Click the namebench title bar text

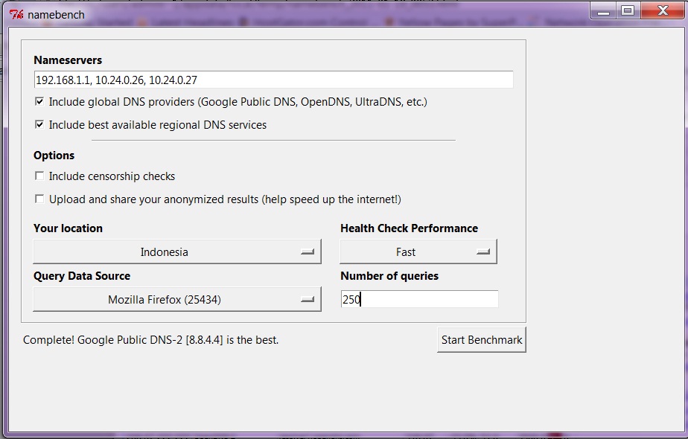tap(56, 14)
